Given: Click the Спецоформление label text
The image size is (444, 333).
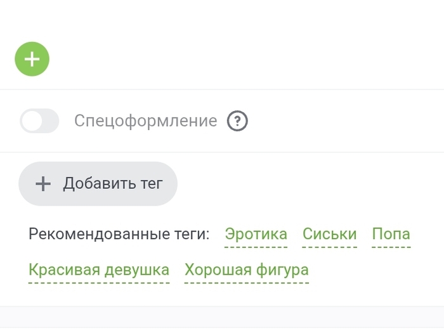Looking at the screenshot, I should pyautogui.click(x=145, y=121).
